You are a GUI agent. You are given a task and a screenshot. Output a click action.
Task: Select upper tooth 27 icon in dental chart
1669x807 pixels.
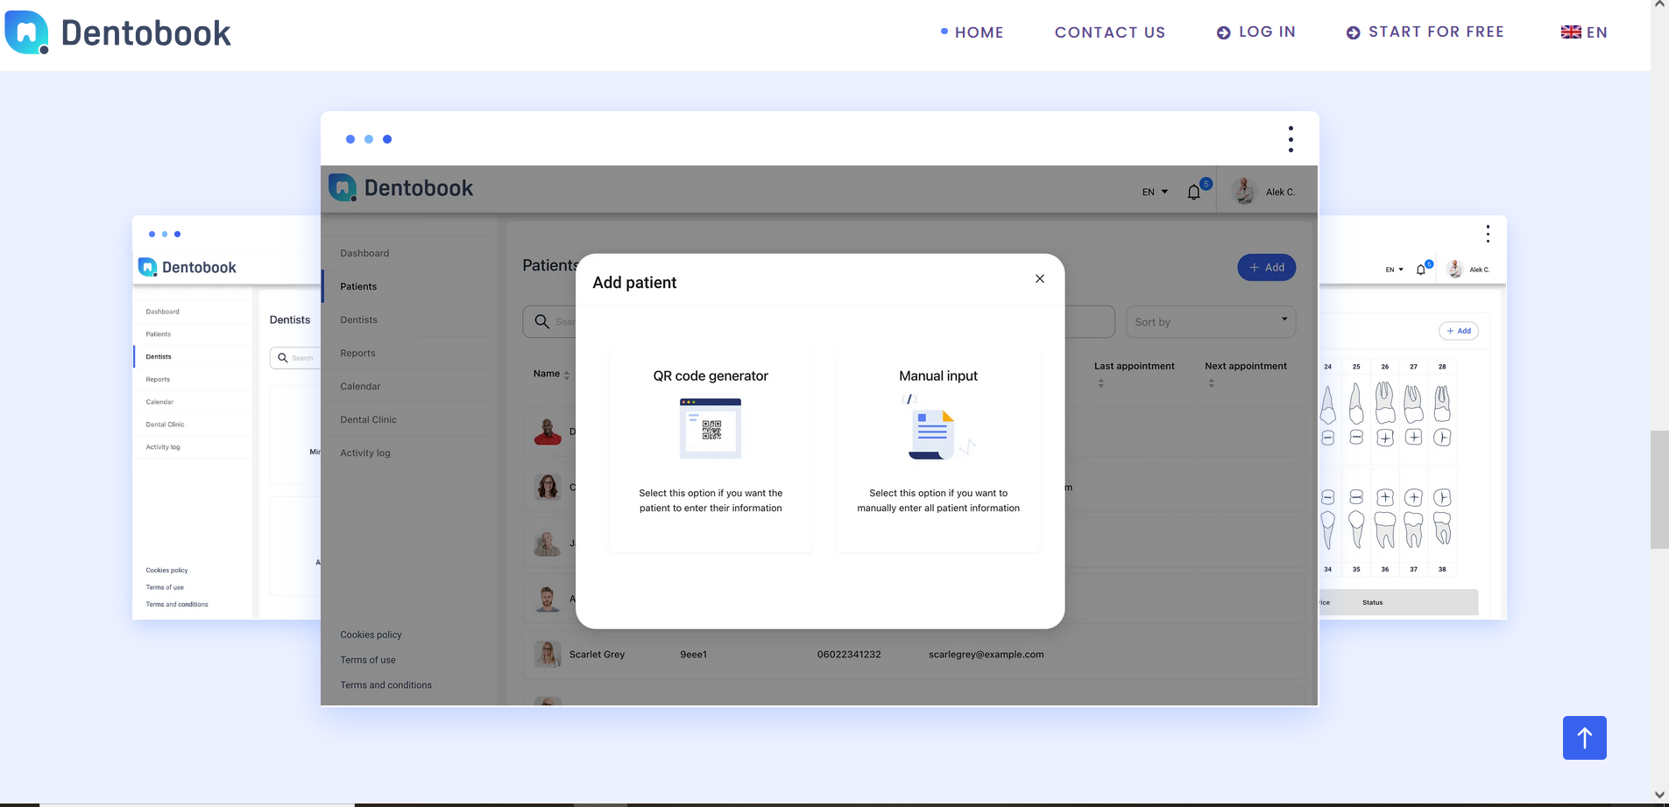click(x=1413, y=403)
